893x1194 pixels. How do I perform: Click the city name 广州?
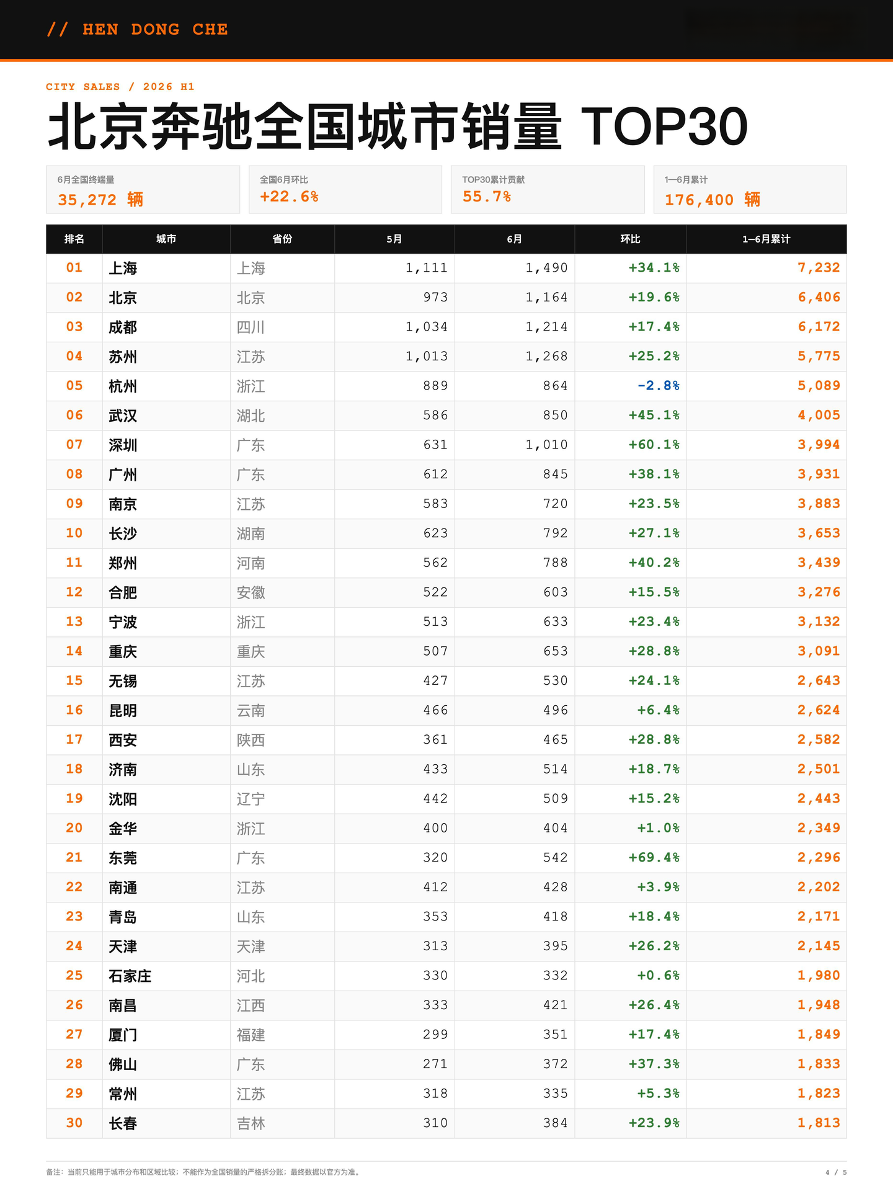point(123,474)
